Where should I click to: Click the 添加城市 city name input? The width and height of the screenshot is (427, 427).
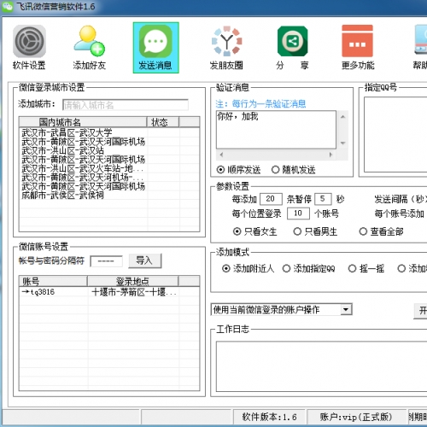[126, 105]
